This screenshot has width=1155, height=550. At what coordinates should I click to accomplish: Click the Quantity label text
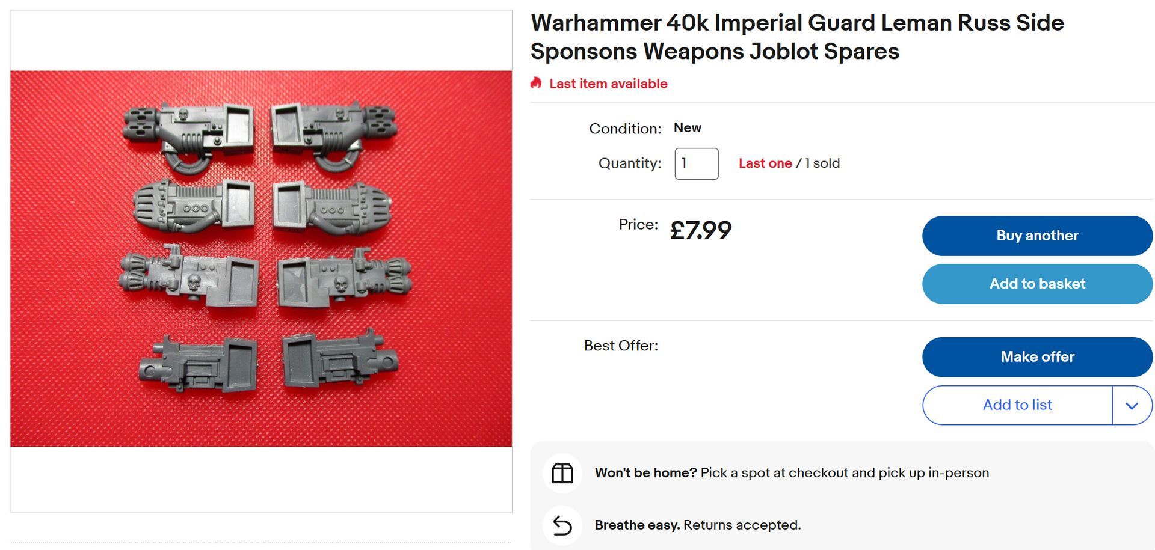(x=629, y=163)
